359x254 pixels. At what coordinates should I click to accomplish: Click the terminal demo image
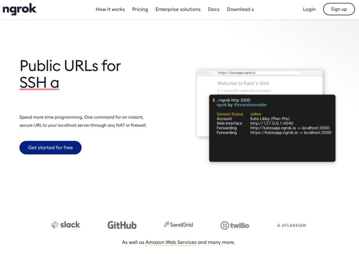coord(272,128)
